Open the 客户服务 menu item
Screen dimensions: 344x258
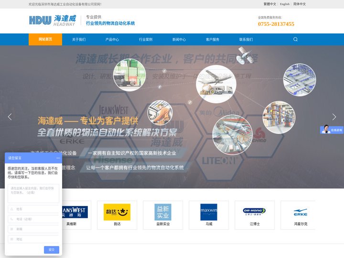tap(212, 40)
